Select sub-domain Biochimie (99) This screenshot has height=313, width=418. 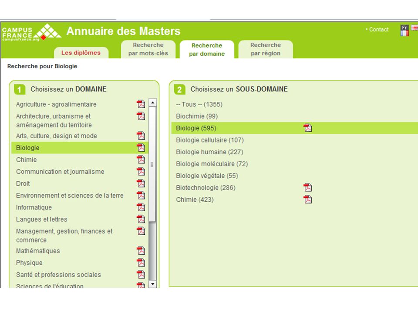coord(197,117)
